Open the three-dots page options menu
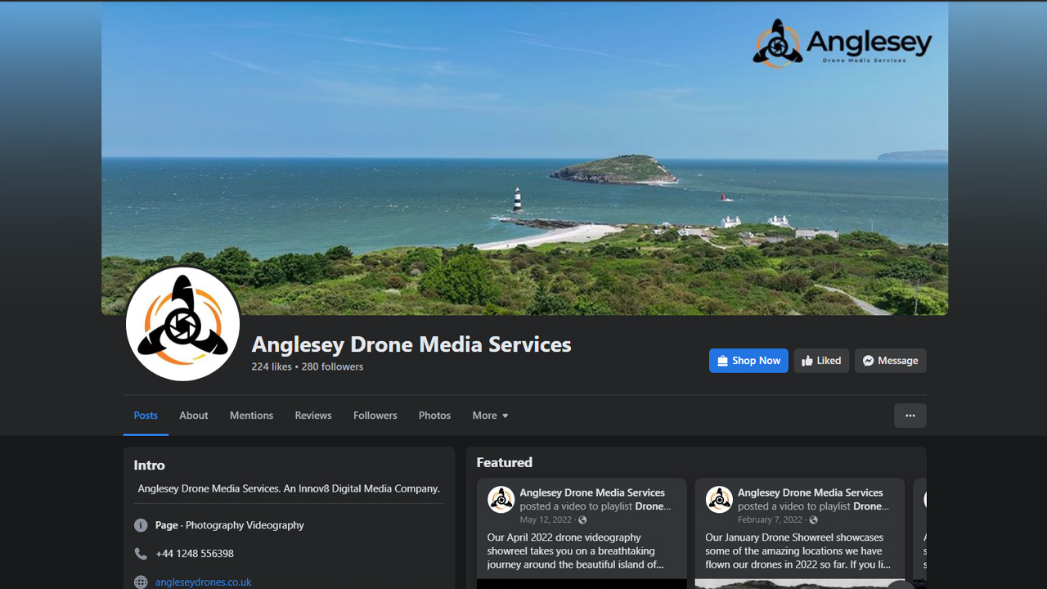Viewport: 1047px width, 589px height. (x=910, y=416)
